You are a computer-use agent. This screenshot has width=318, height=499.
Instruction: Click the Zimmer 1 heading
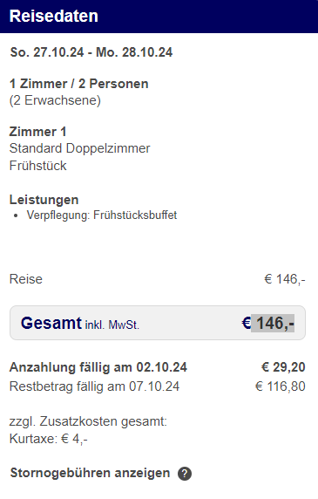(x=37, y=132)
